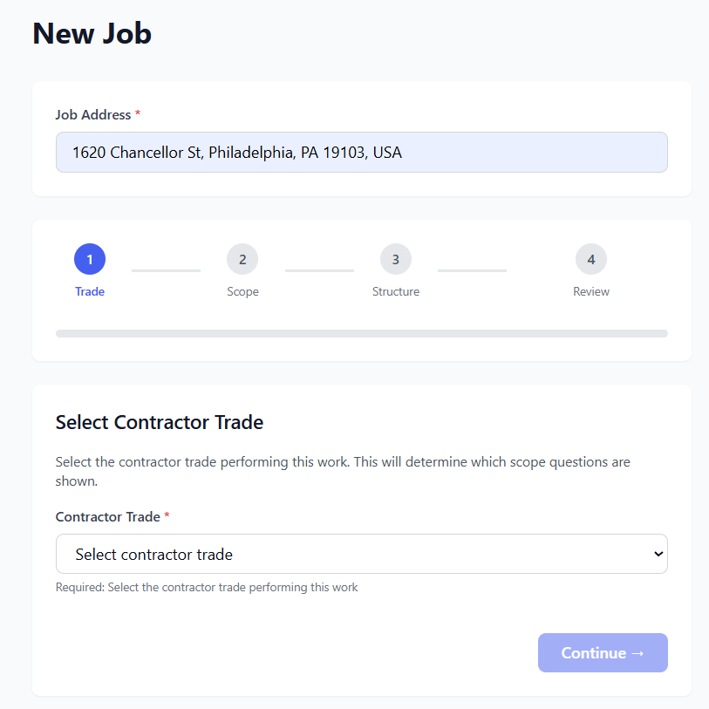Click the 'Required: Select the contractor trade' helper text
Image resolution: width=709 pixels, height=709 pixels.
(x=207, y=588)
